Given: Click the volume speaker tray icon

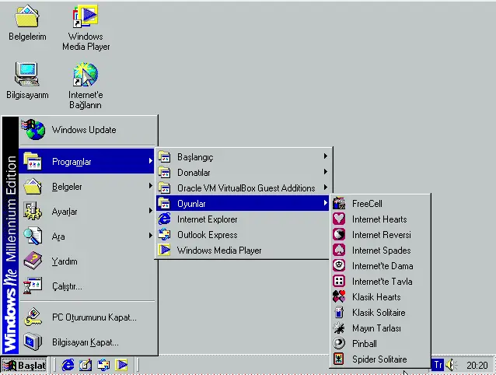Looking at the screenshot, I should pyautogui.click(x=451, y=365).
